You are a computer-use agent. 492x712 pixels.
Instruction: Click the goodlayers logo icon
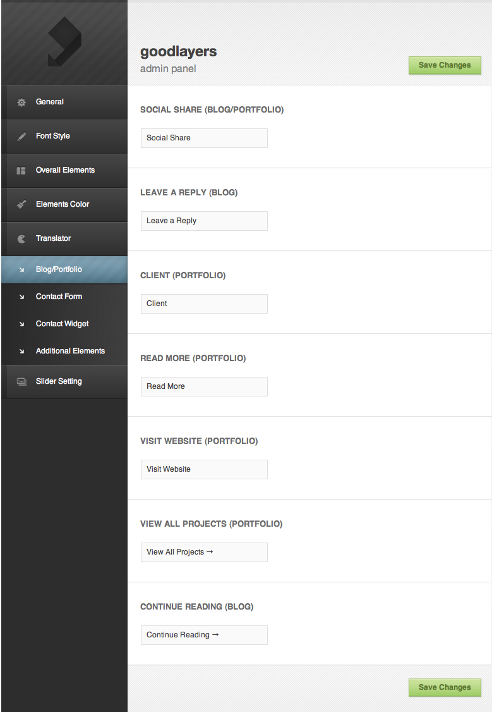(x=64, y=42)
